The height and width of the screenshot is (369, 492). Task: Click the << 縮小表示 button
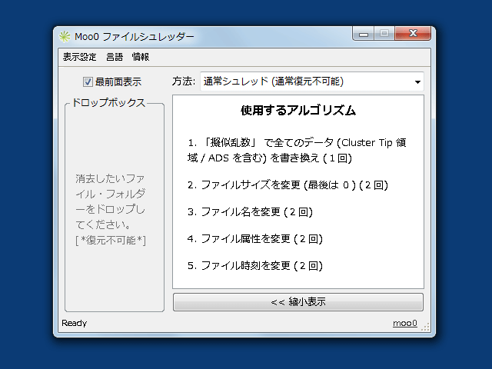298,302
